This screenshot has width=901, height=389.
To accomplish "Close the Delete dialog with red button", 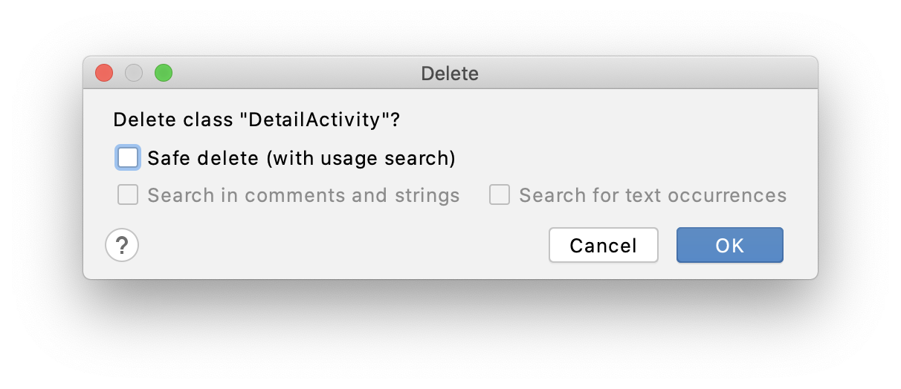I will [104, 73].
